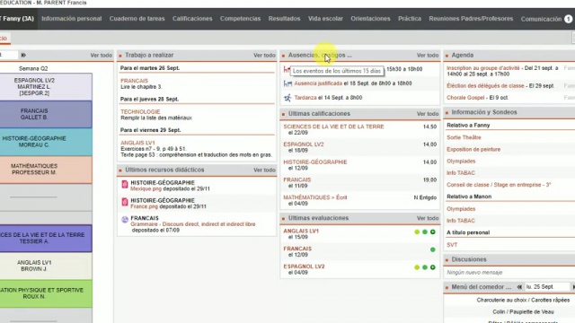This screenshot has width=575, height=323.
Task: Open EDUCATION PHYSIQUE ROUX N. slot
Action: [x=46, y=293]
